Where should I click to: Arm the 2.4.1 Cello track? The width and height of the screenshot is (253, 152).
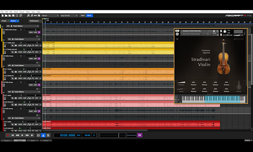pos(36,124)
